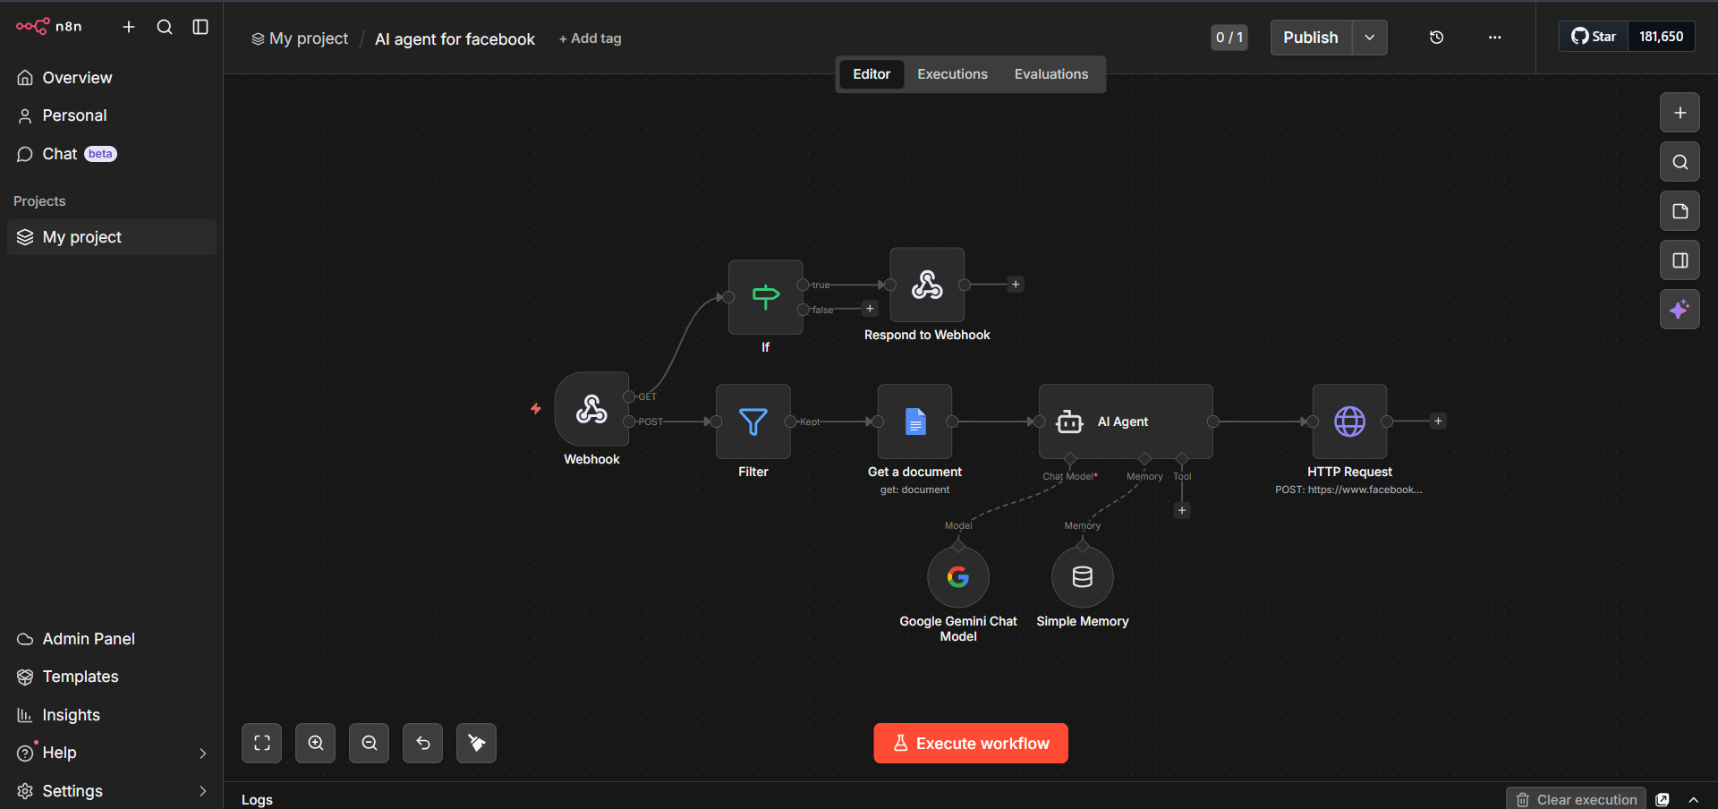Image resolution: width=1718 pixels, height=809 pixels.
Task: Select the Simple Memory node
Action: tap(1081, 576)
